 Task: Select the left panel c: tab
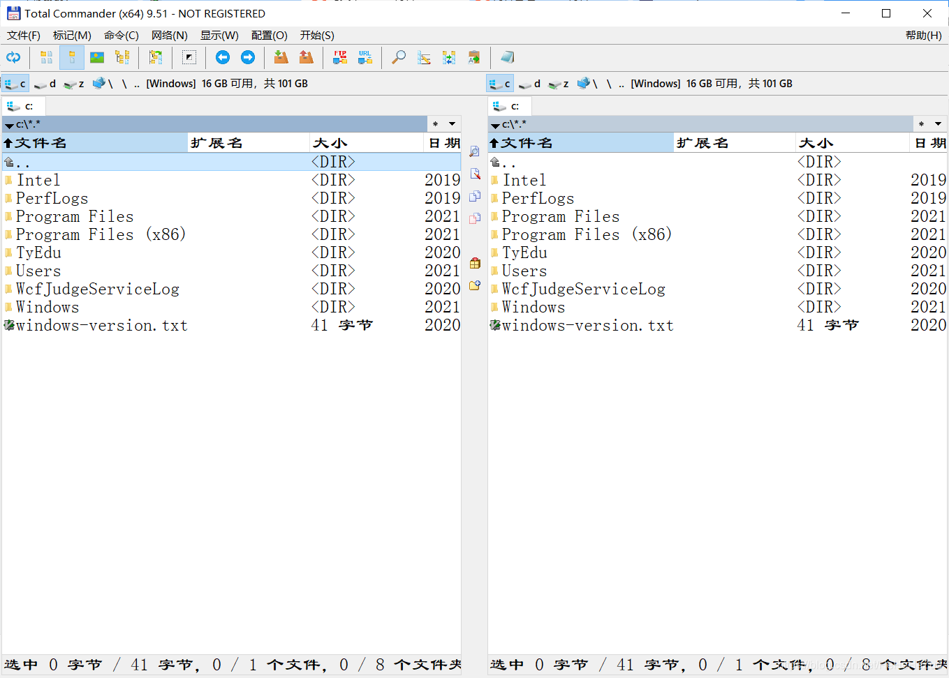pos(24,106)
